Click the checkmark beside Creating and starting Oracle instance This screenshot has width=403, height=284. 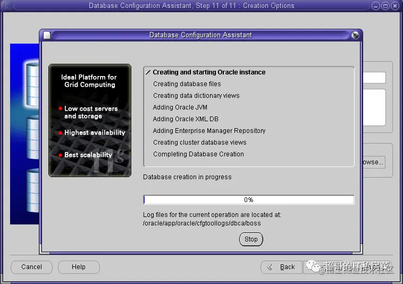(x=148, y=72)
